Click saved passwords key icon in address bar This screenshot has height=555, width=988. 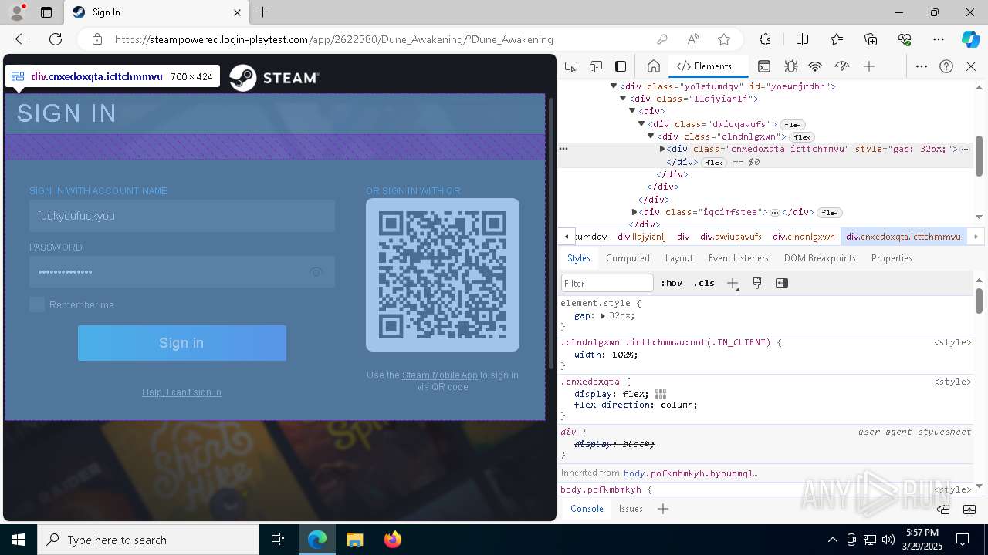click(x=662, y=39)
